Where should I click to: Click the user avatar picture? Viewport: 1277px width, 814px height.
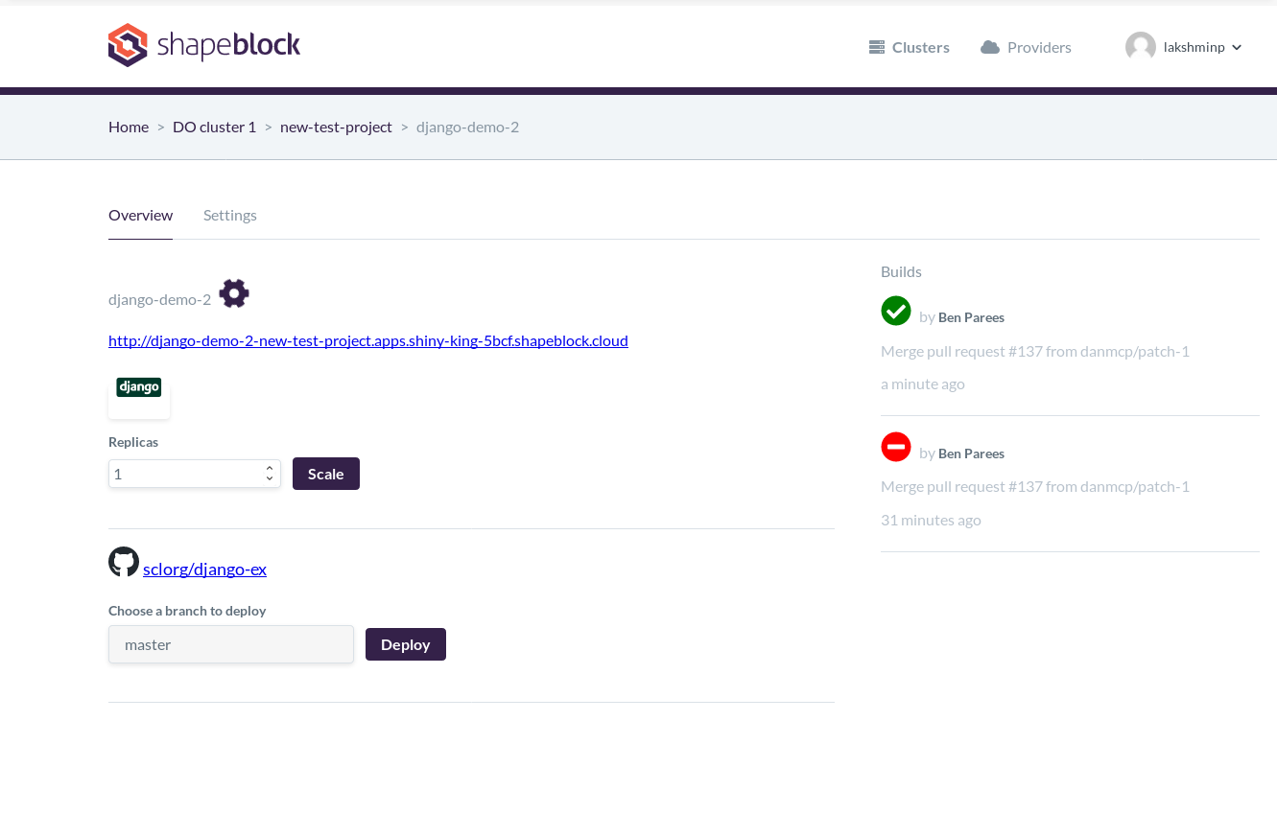pos(1141,47)
